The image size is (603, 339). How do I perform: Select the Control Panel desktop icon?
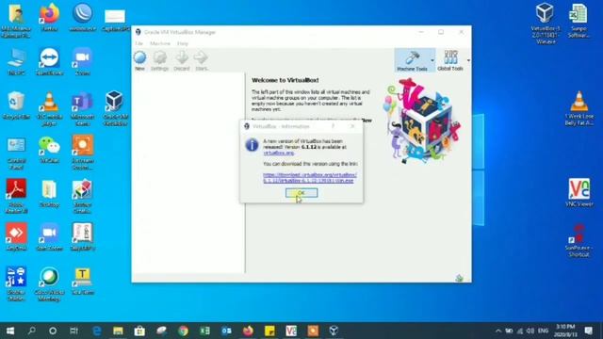click(x=16, y=153)
